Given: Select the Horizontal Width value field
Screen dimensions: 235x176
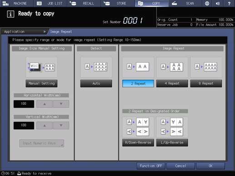Looking at the screenshot, I should click(24, 104).
